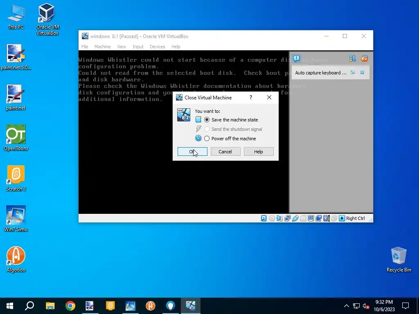Viewport: 419px width, 314px height.
Task: Toggle the notification center speech bubble icon
Action: pyautogui.click(x=296, y=58)
